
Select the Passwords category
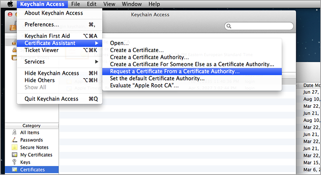click(x=32, y=140)
